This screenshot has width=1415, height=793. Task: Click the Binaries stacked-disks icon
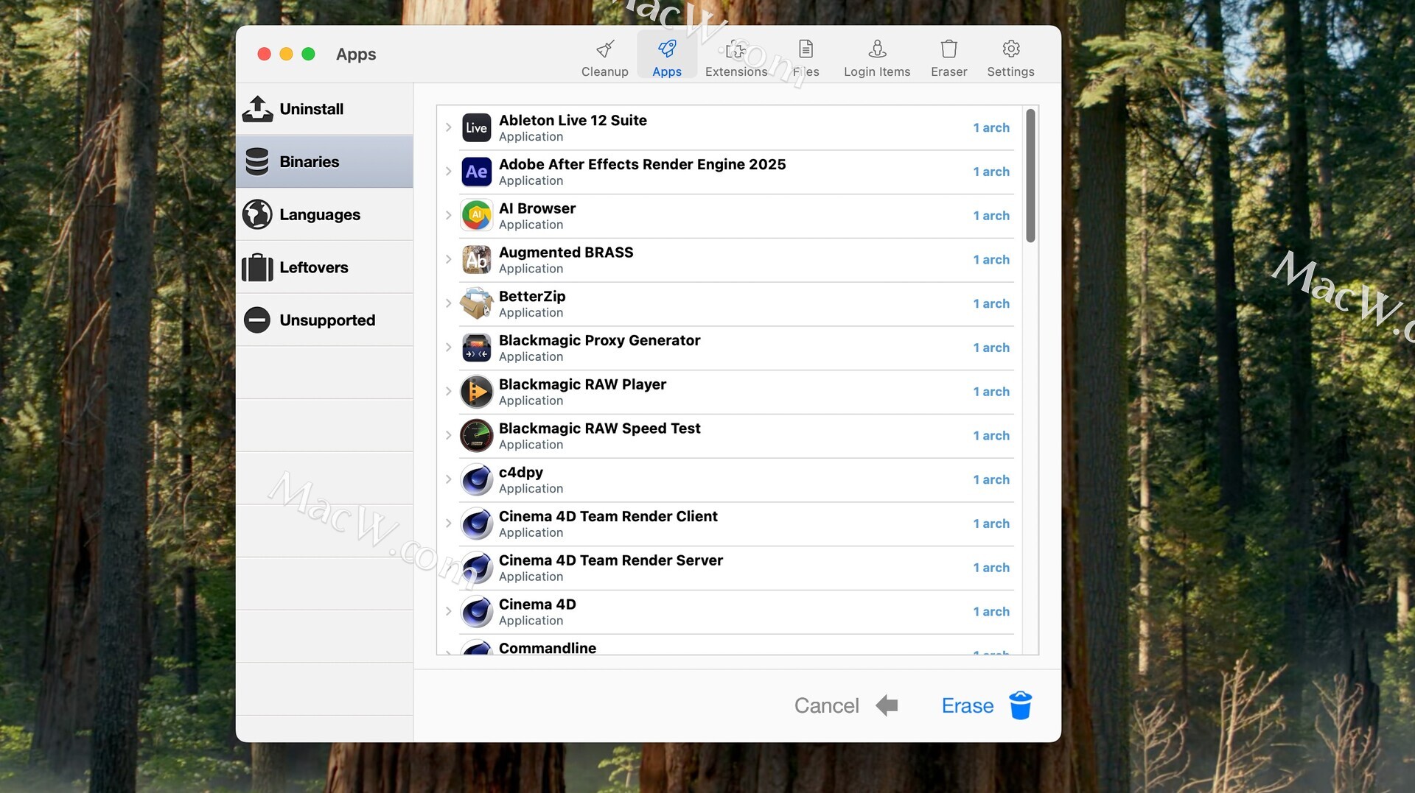[257, 162]
